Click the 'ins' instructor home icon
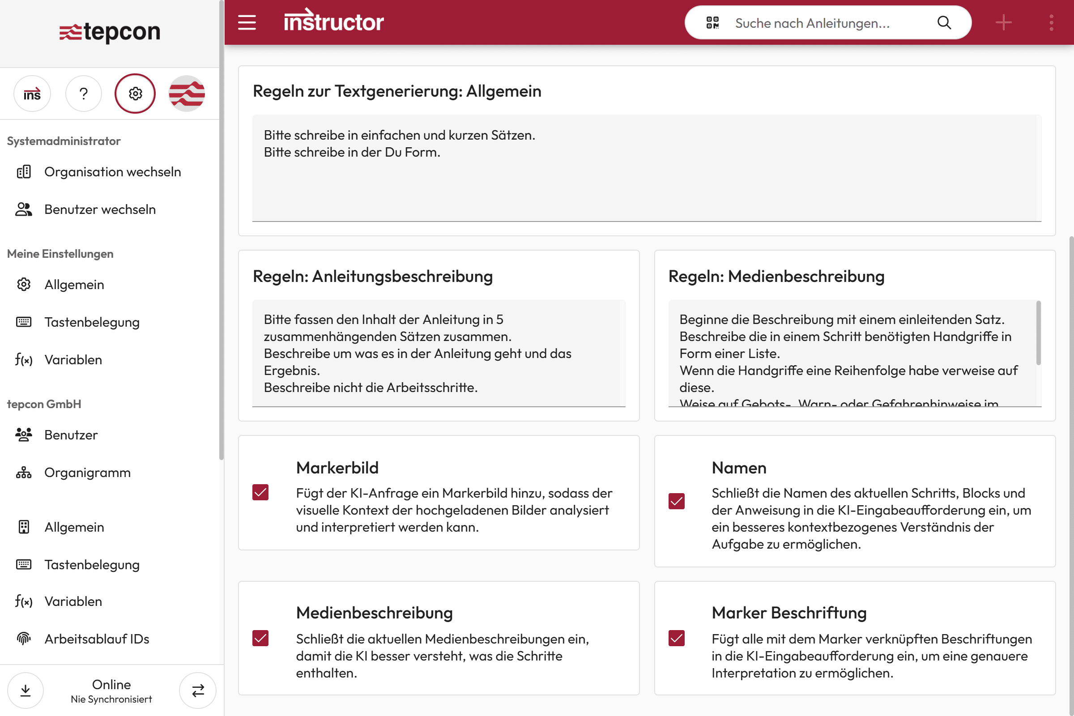Screen dimensions: 1074x716 [x=32, y=94]
